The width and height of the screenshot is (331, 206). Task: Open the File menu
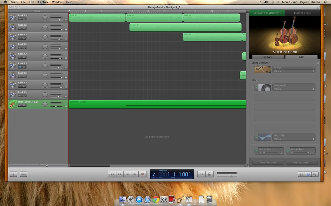tap(23, 2)
